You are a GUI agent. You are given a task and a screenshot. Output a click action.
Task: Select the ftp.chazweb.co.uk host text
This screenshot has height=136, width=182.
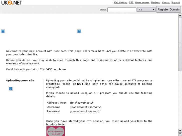82,103
